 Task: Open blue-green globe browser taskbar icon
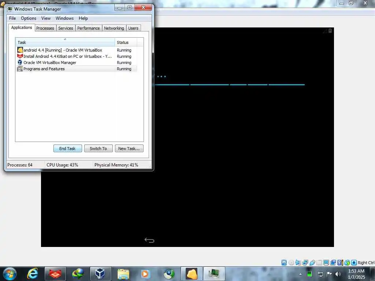tap(169, 274)
